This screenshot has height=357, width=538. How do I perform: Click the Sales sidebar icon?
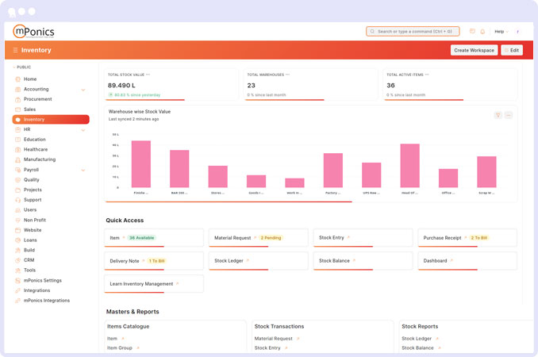[x=17, y=109]
